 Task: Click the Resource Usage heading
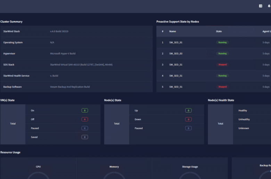coord(10,152)
